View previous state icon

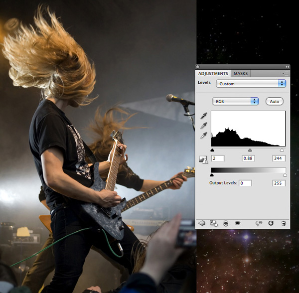tap(259, 223)
